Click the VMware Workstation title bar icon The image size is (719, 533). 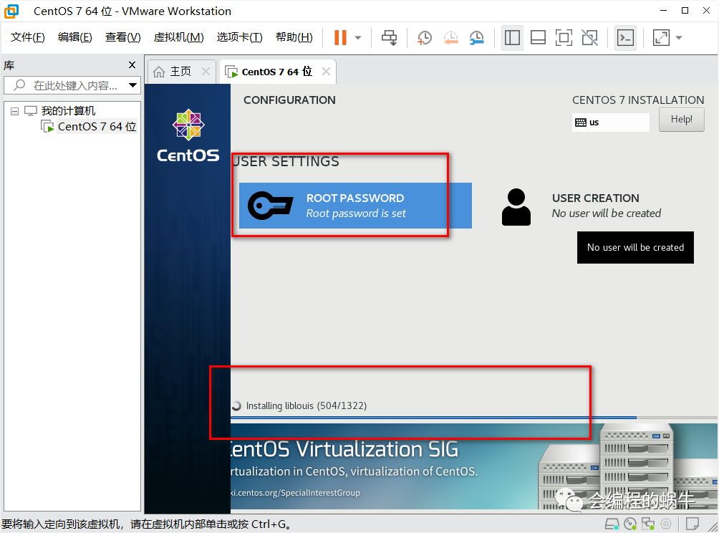click(x=11, y=11)
